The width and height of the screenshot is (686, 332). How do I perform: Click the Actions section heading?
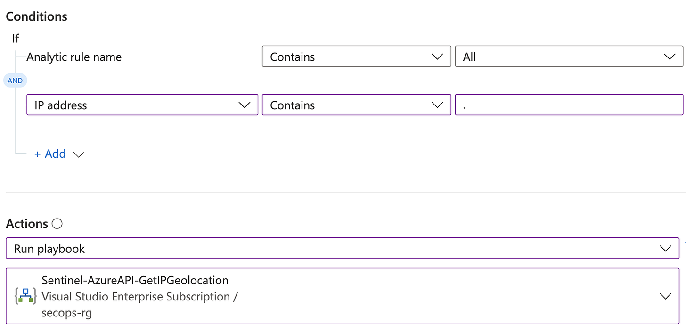click(27, 224)
